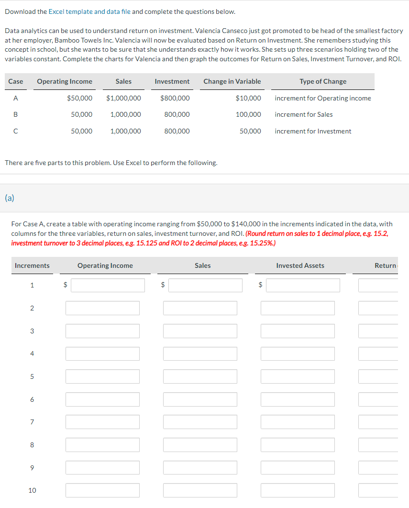The image size is (409, 508).
Task: Select the Invested Assets input for increment 1
Action: click(x=303, y=285)
